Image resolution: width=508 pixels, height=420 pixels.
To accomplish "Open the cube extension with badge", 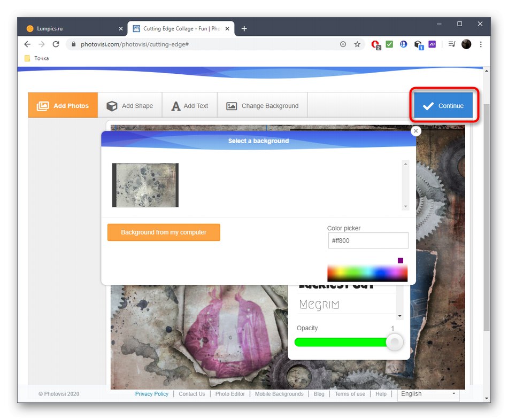I will tap(419, 45).
